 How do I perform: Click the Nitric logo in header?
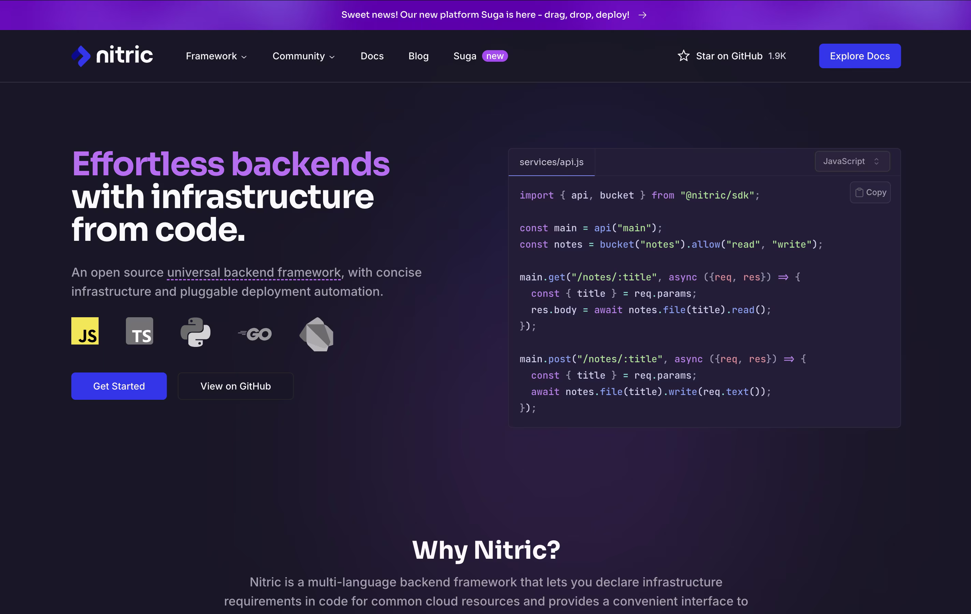pyautogui.click(x=112, y=56)
